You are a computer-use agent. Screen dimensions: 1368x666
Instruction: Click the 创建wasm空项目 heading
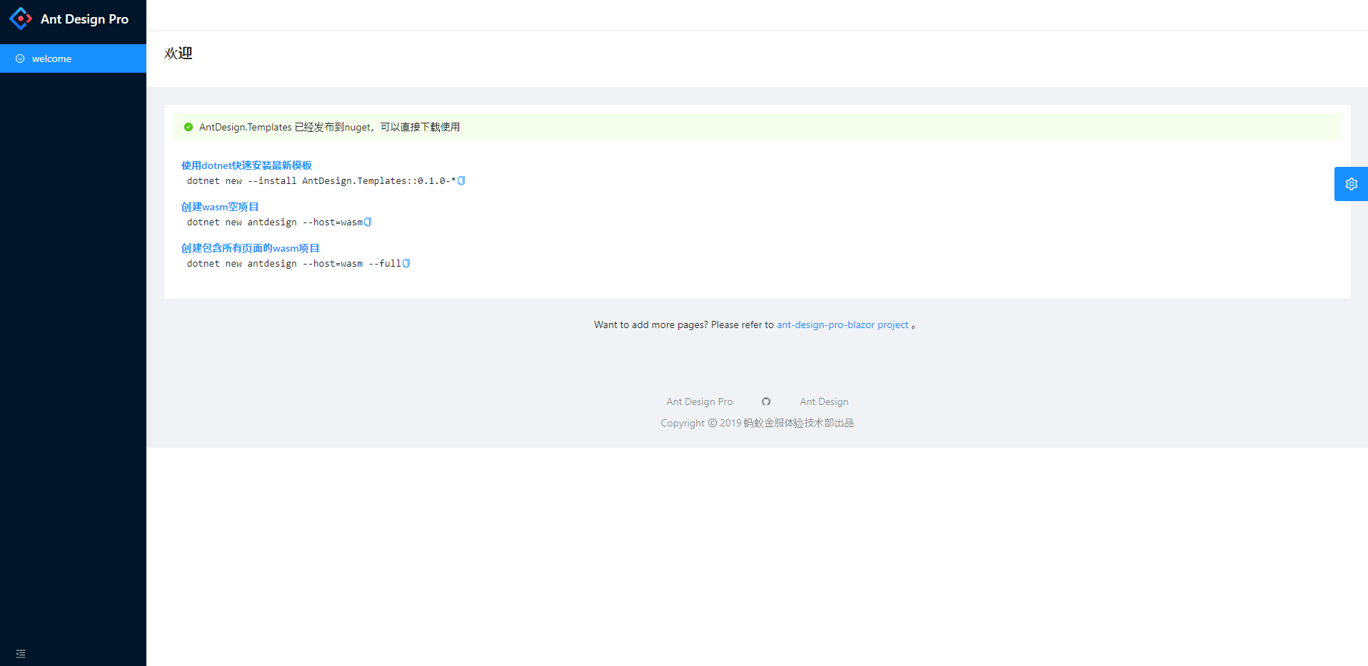tap(220, 207)
